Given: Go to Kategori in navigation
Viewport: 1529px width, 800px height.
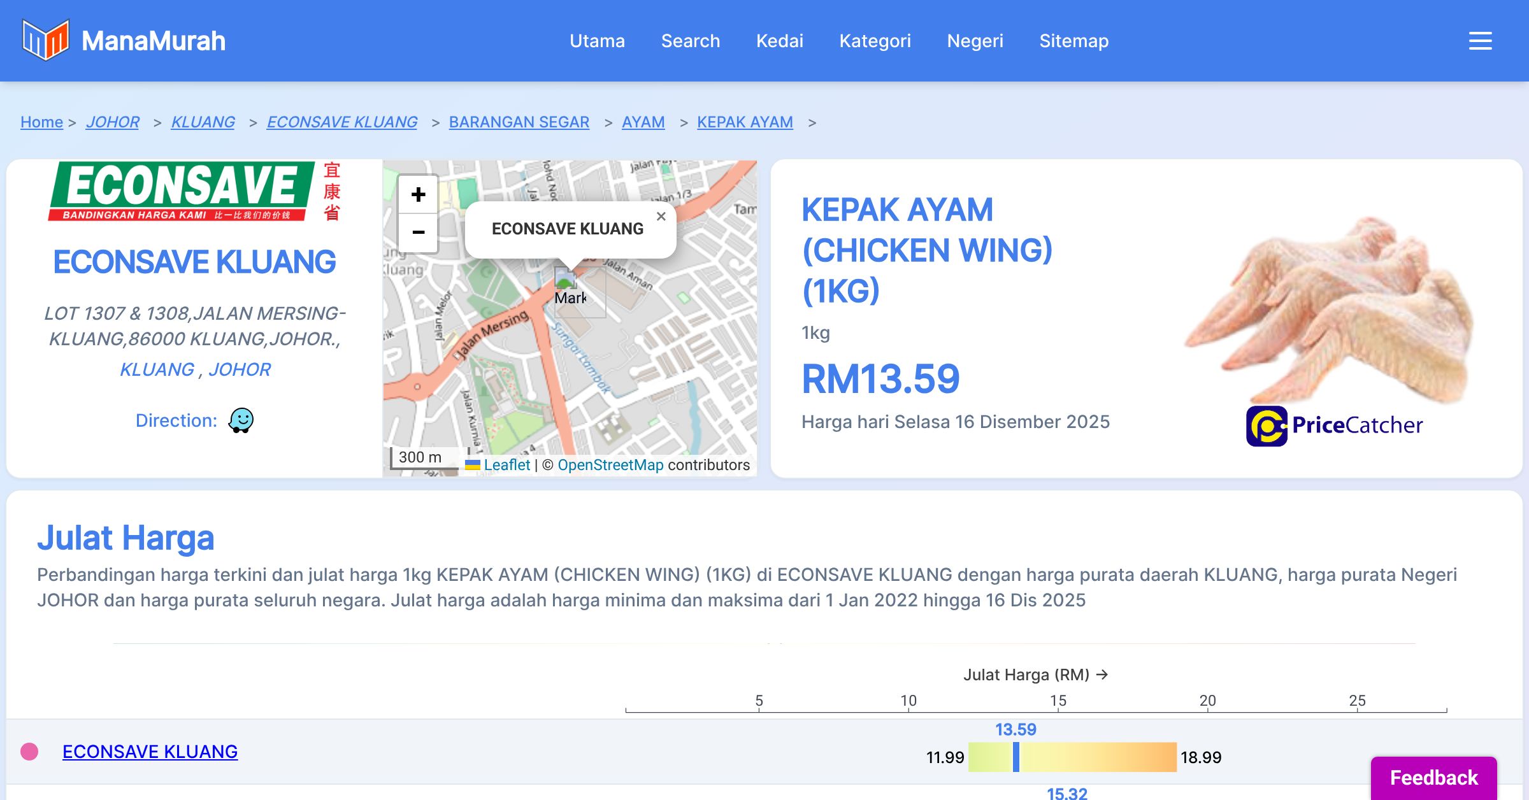Looking at the screenshot, I should tap(875, 41).
